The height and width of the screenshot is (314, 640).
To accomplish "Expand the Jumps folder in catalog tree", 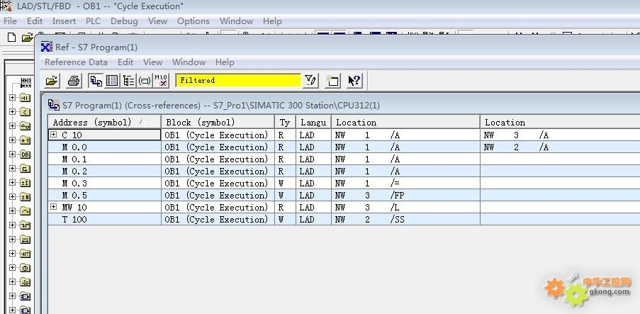I will (12, 169).
